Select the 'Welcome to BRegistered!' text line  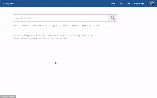(x=53, y=35)
